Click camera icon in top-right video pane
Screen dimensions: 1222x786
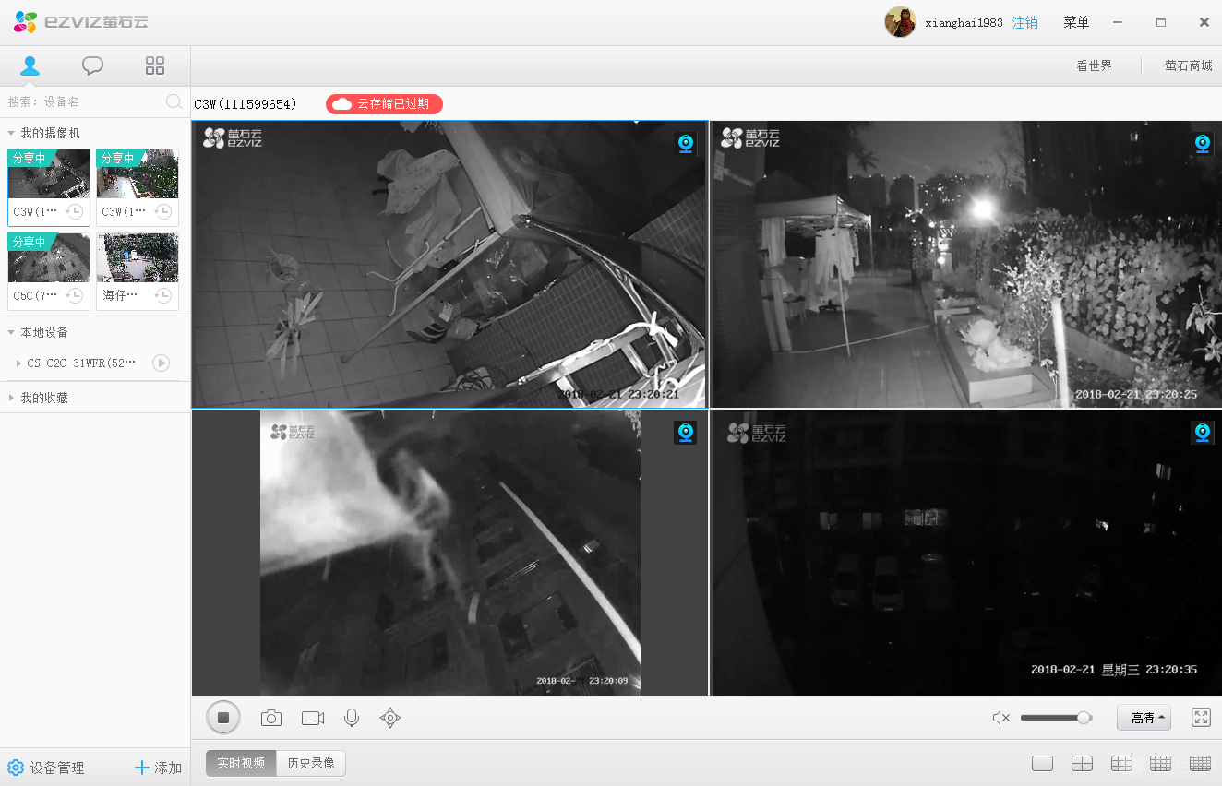[1203, 144]
